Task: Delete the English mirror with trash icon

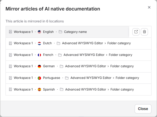Action: 144,32
